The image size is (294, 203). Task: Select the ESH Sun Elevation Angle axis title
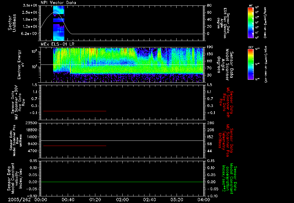[x=223, y=23]
